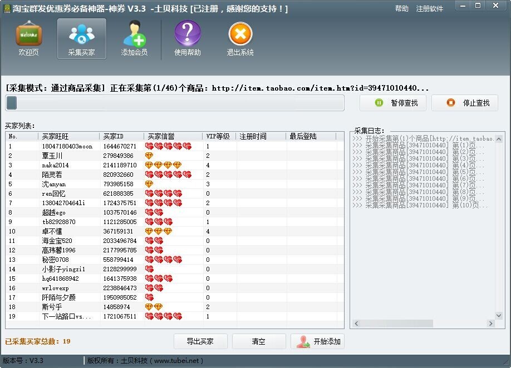This screenshot has width=511, height=368.
Task: Start adding with 开始添加 button
Action: [318, 341]
